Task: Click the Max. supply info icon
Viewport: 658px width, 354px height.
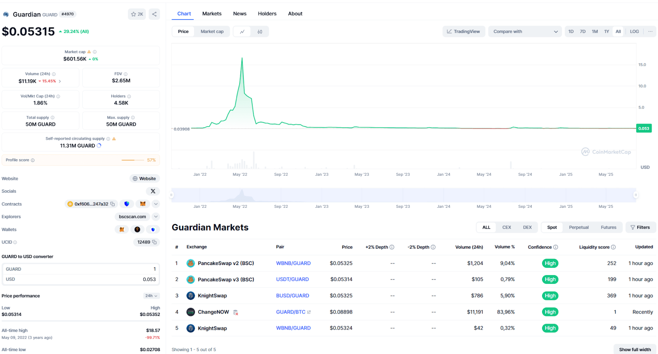Action: pyautogui.click(x=133, y=117)
